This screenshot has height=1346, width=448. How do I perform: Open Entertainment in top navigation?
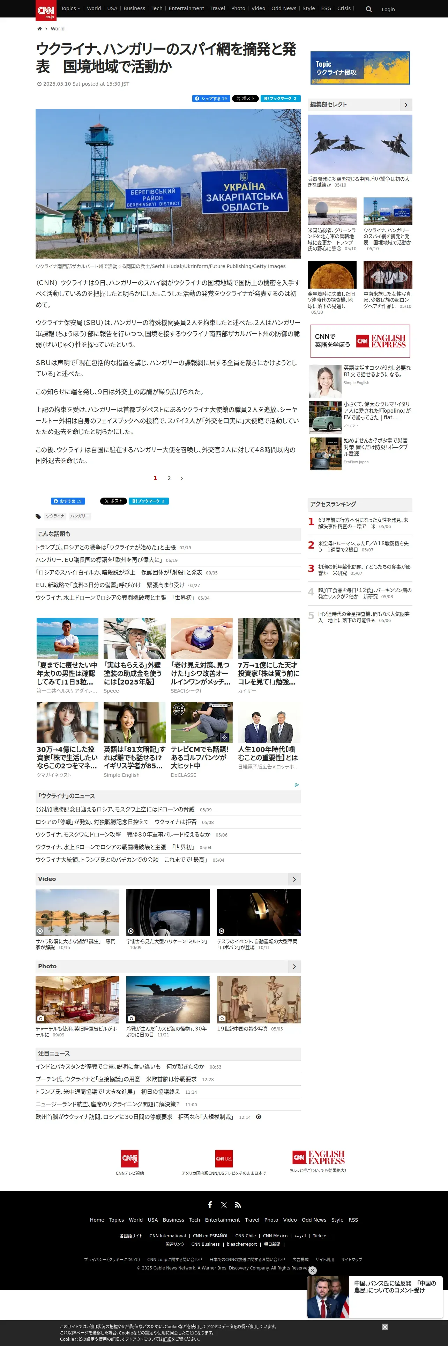186,8
